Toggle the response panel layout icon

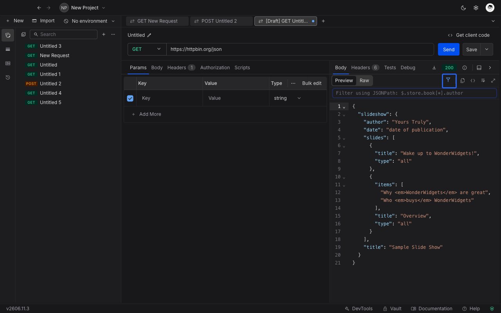479,68
